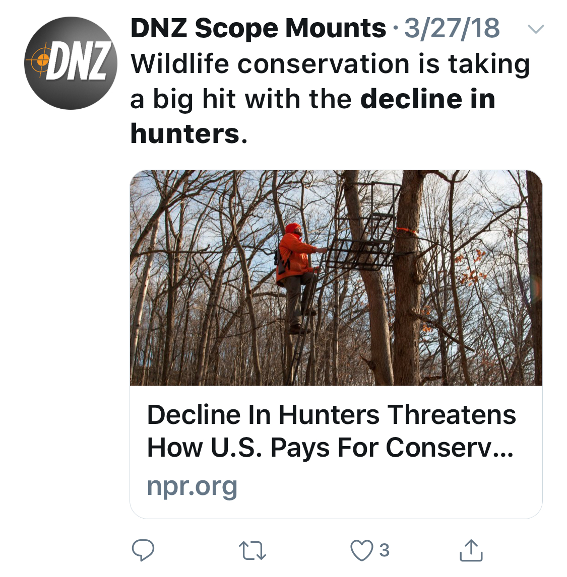Reply to the DNZ Scope Mounts tweet

point(143,550)
